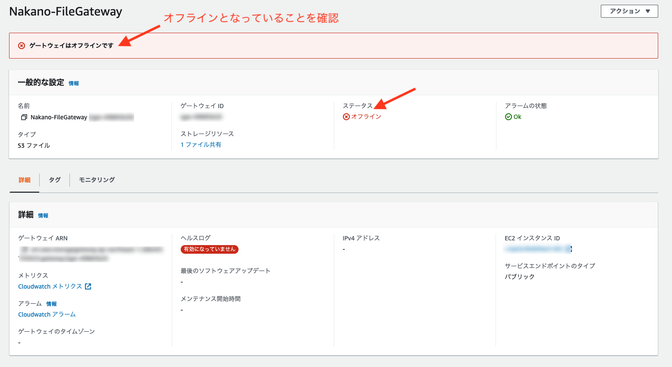
Task: Open the Cloudwatch メトリクス link
Action: click(50, 286)
